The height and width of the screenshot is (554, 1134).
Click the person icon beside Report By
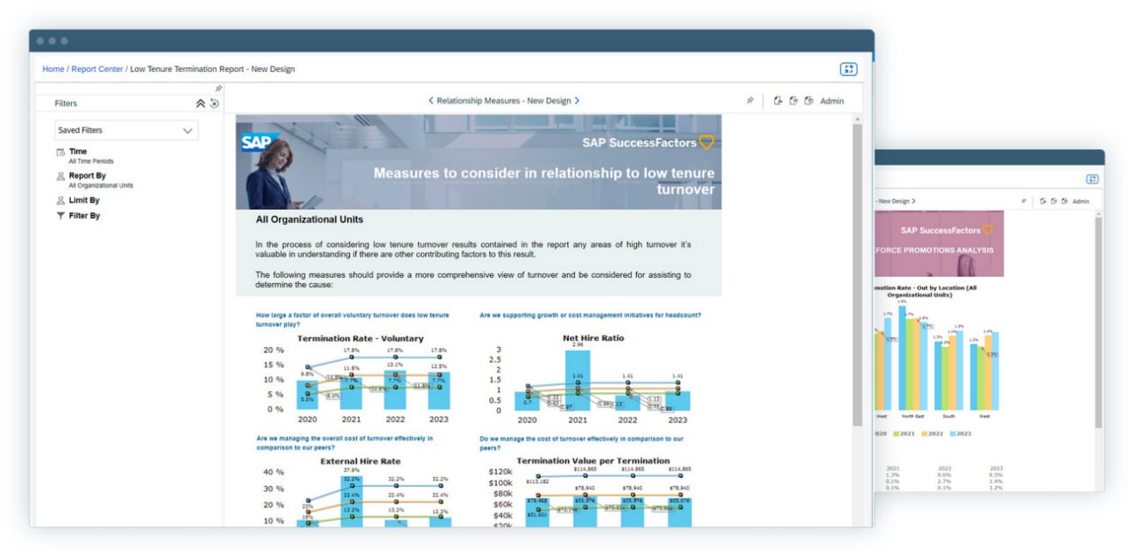tap(60, 176)
